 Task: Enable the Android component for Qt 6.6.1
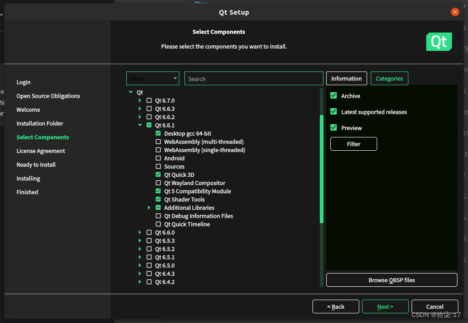(x=158, y=158)
